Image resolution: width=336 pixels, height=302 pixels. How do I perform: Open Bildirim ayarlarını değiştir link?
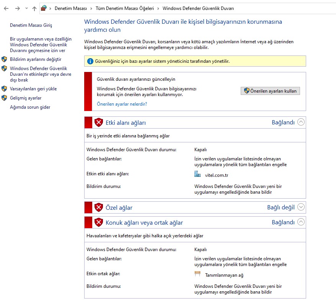(36, 59)
